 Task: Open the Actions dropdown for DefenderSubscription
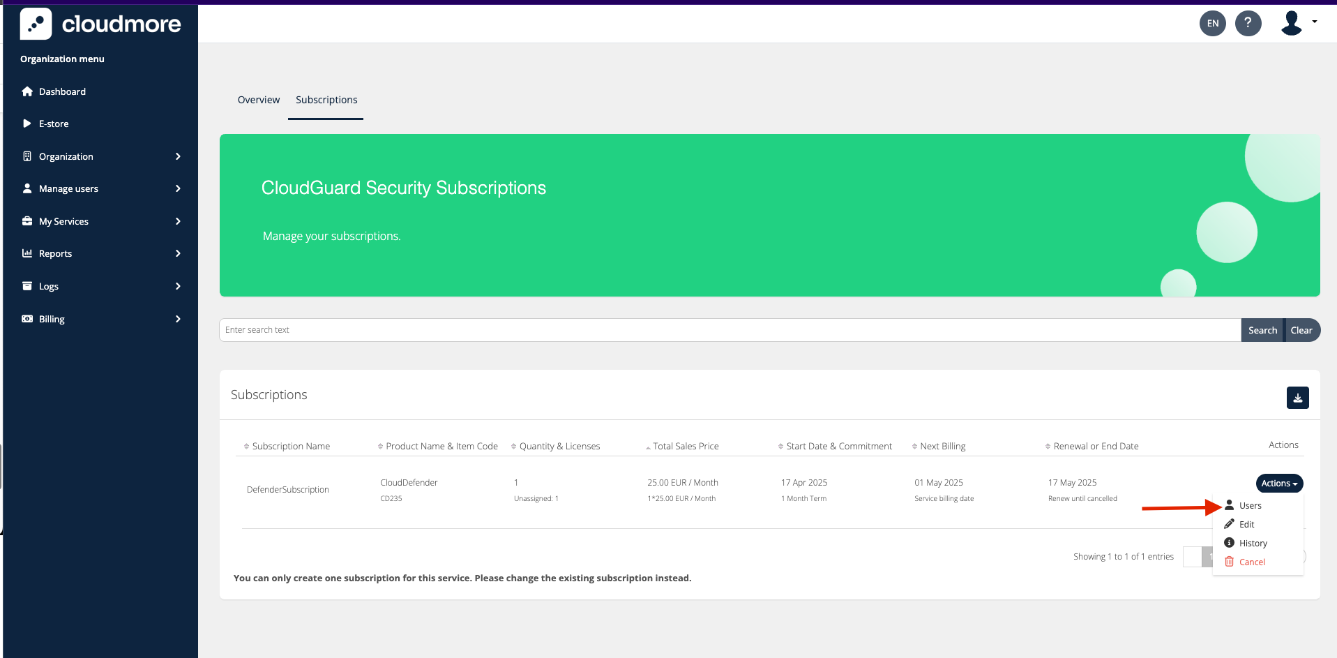click(x=1279, y=483)
